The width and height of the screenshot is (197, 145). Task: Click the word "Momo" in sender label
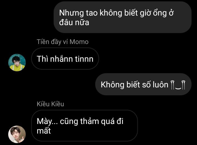tap(79, 42)
